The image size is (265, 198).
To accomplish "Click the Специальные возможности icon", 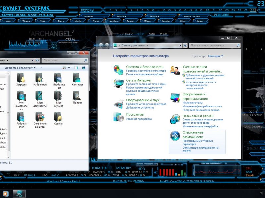I will click(x=175, y=136).
